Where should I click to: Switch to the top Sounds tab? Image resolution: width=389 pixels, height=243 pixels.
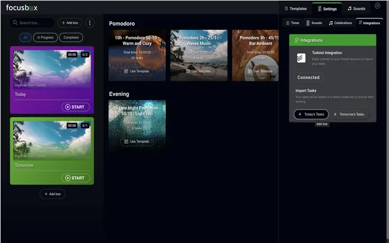coord(356,8)
